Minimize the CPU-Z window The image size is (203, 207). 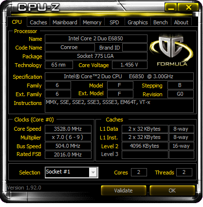[171, 7]
